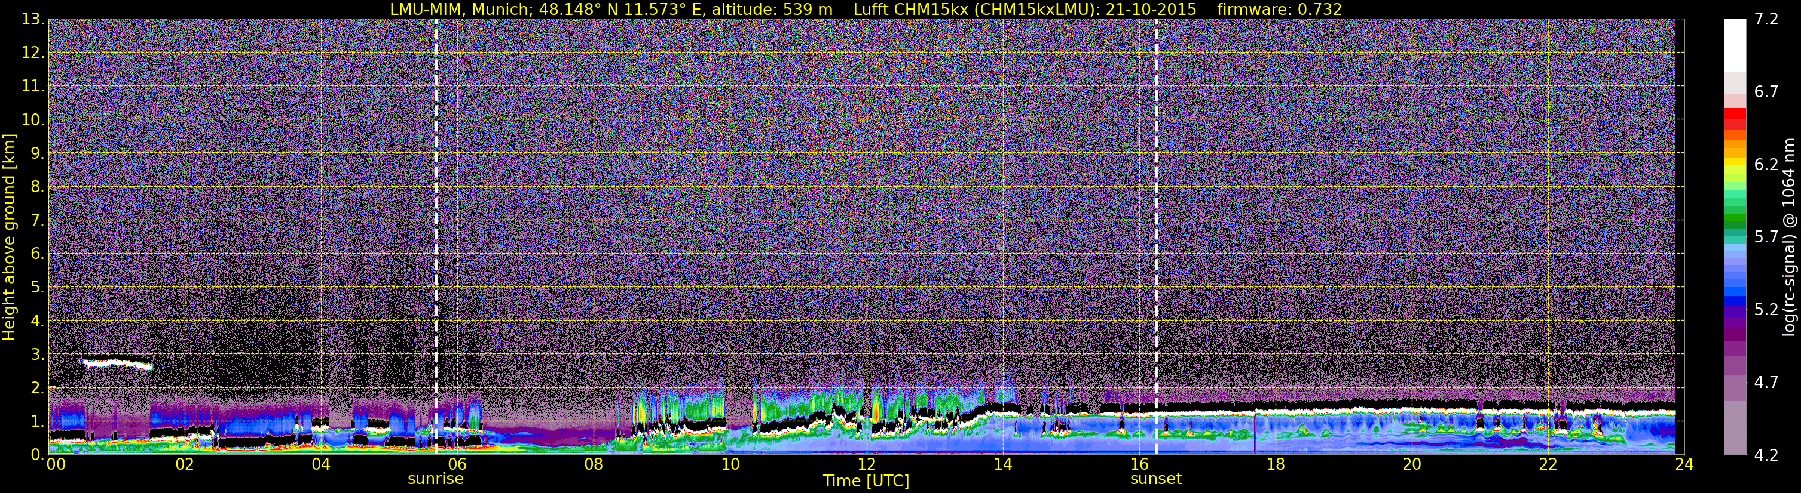Image resolution: width=1801 pixels, height=493 pixels.
Task: Click the colorbar tick value 6.7
Action: point(1766,92)
